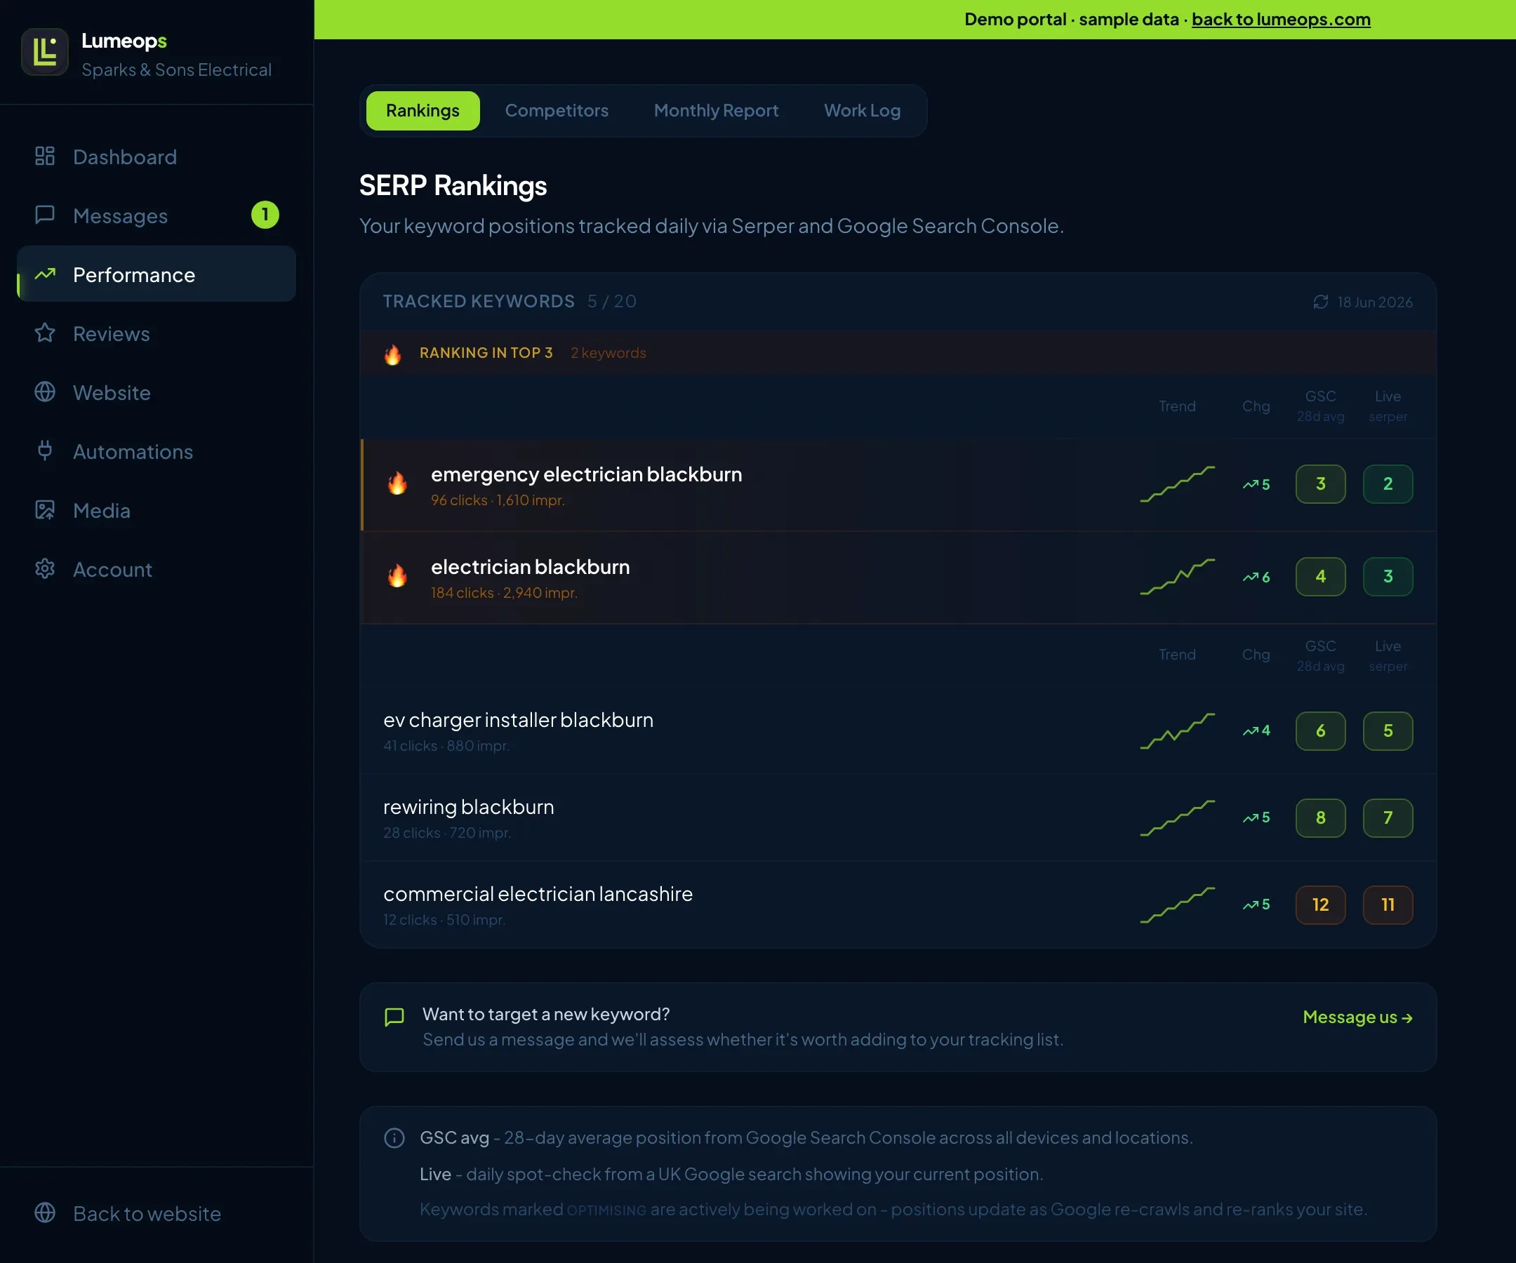Click GSC badge 3 for emergency electrician blackburn
The height and width of the screenshot is (1263, 1516).
pyautogui.click(x=1320, y=483)
